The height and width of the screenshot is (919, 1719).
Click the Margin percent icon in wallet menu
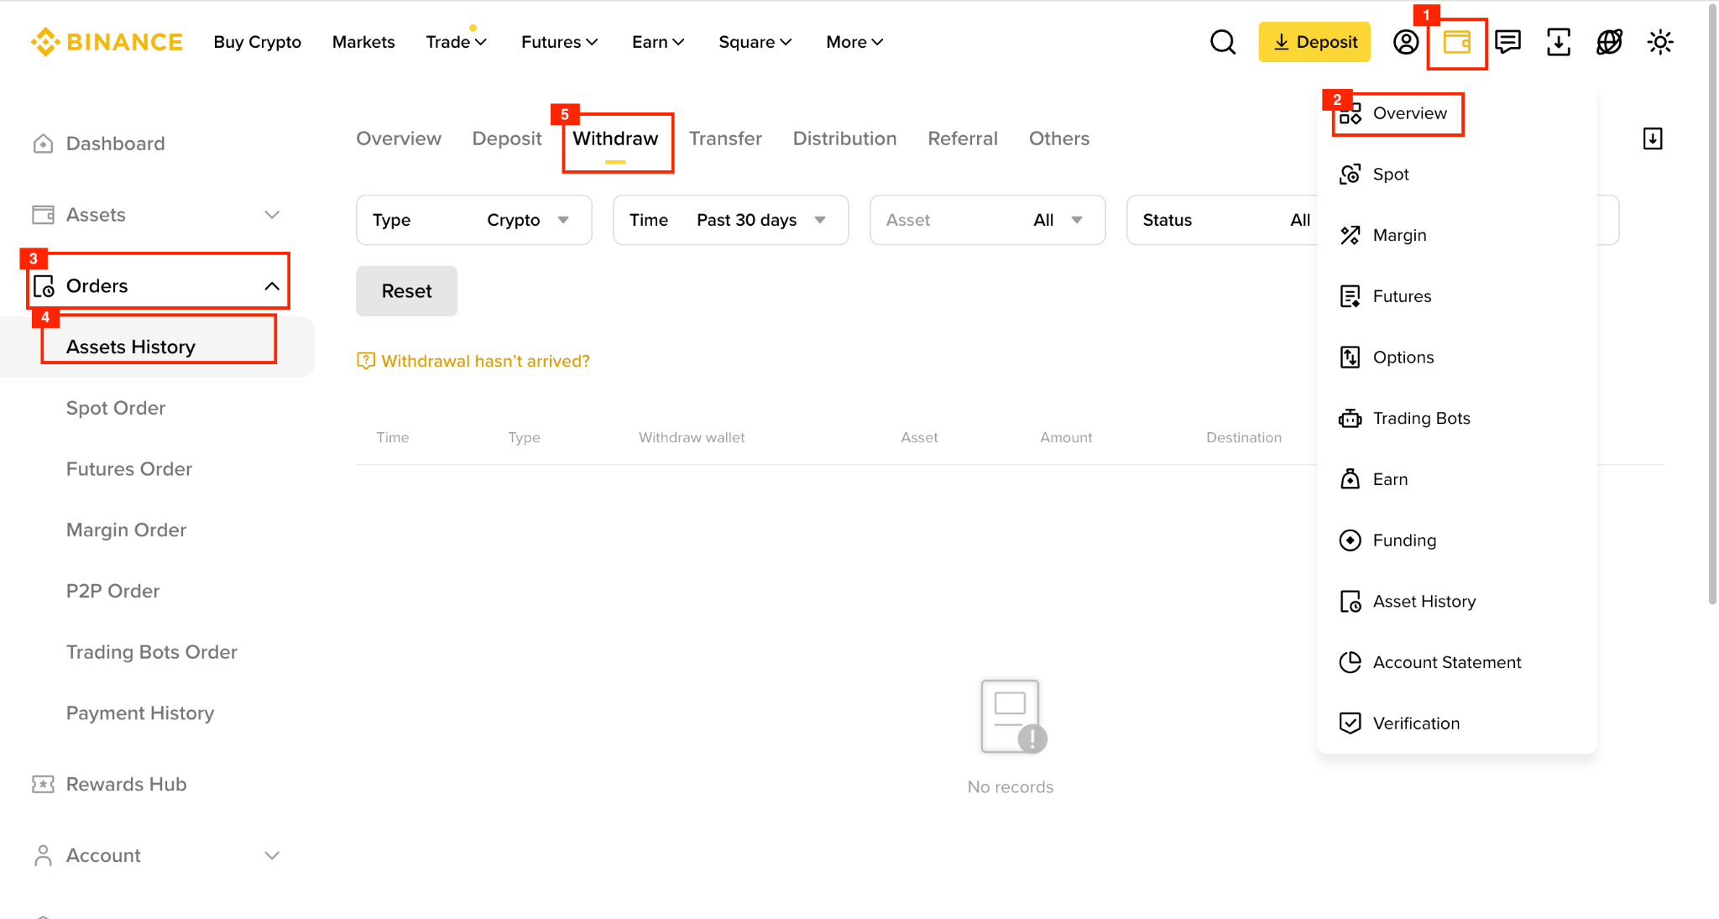click(1350, 236)
